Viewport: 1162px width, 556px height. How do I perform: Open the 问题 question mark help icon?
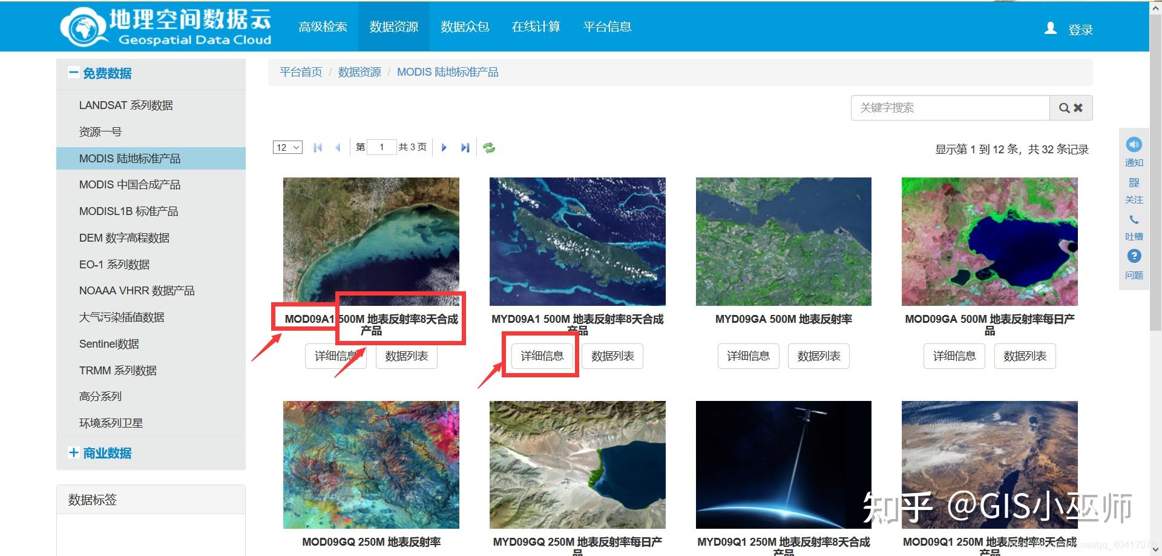[x=1134, y=256]
